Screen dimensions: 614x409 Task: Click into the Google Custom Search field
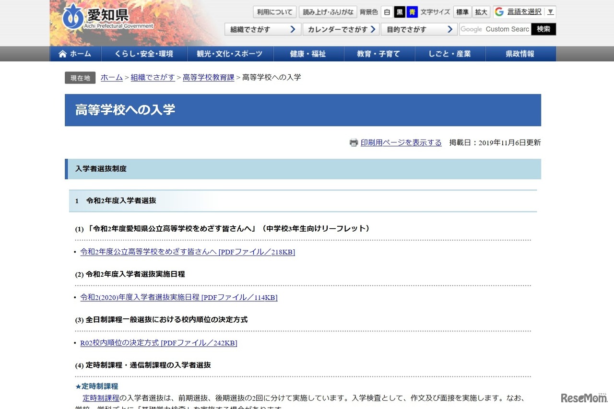[495, 29]
